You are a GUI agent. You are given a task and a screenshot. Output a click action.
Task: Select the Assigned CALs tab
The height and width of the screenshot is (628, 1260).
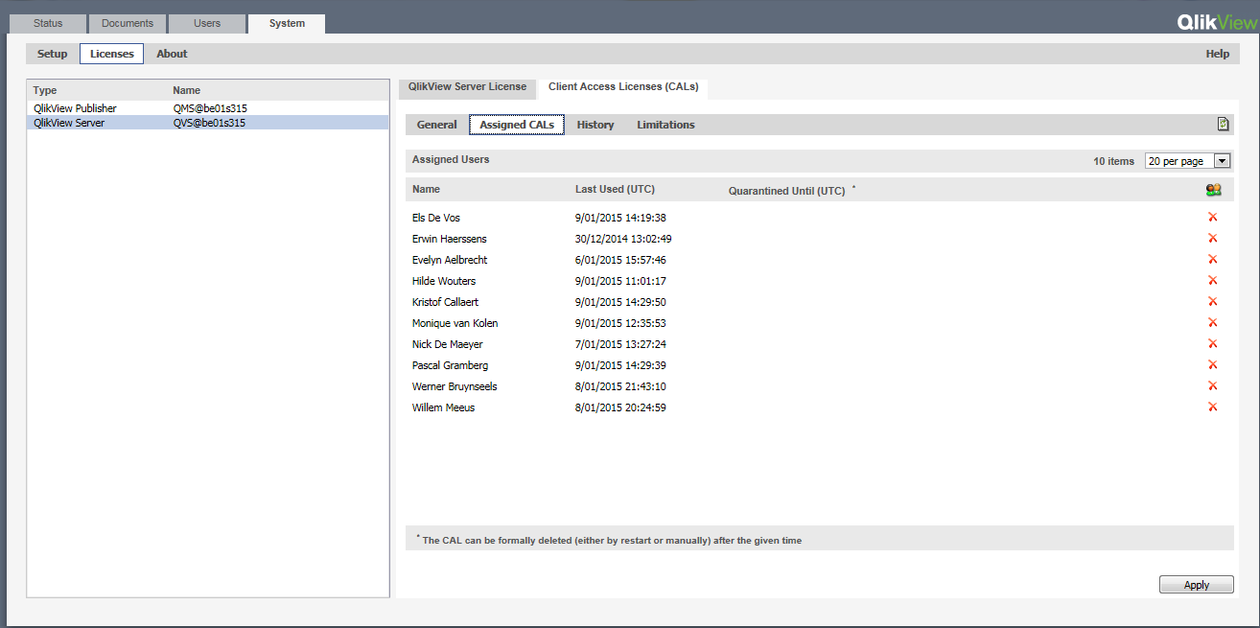(517, 125)
